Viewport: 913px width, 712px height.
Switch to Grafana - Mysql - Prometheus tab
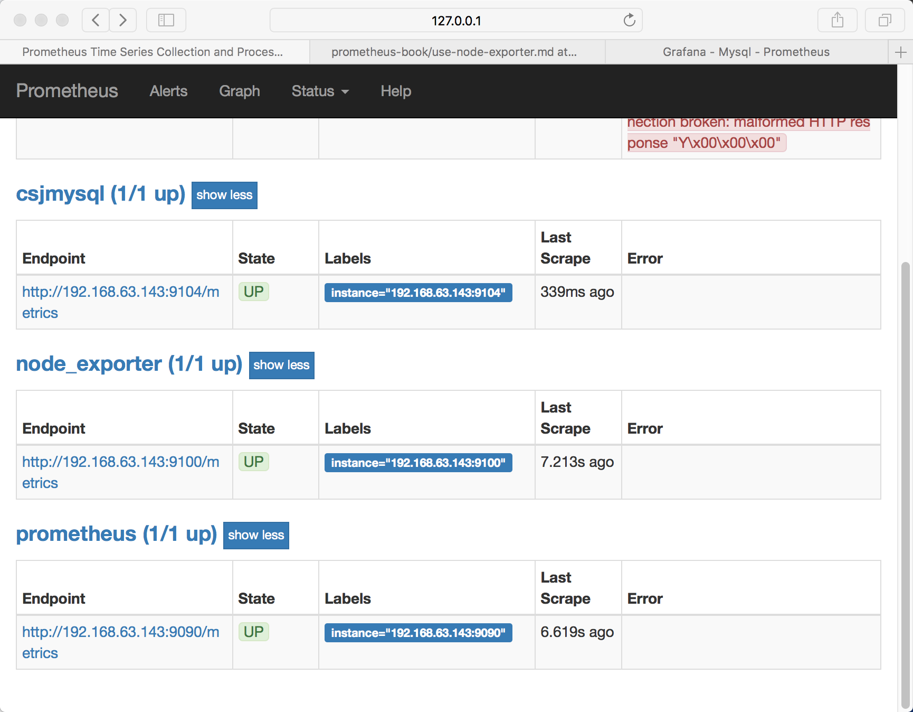pyautogui.click(x=746, y=52)
